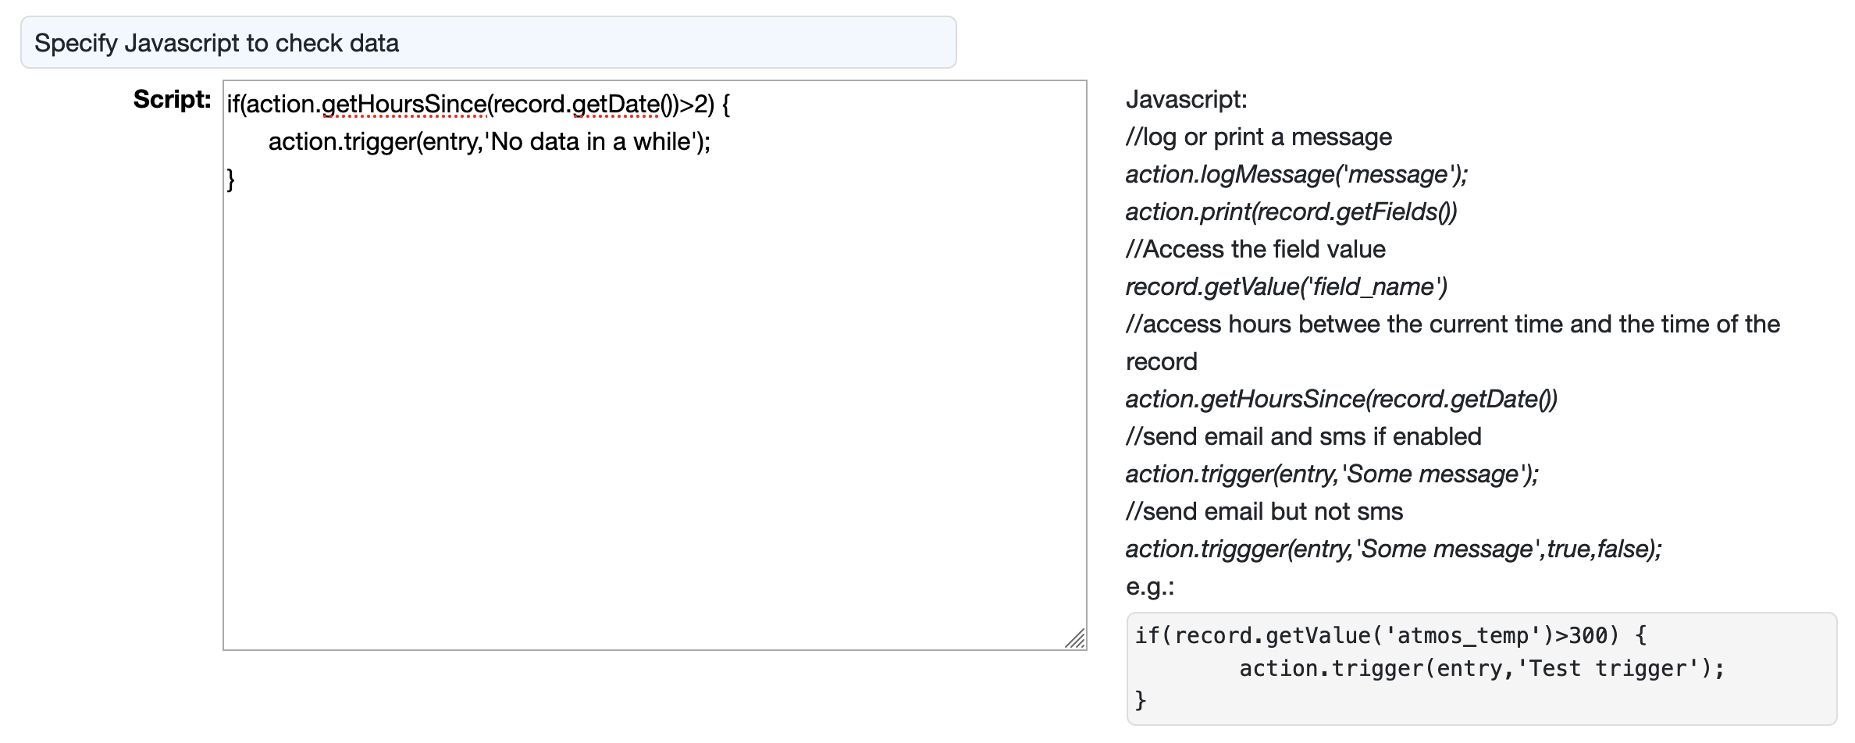Place cursor on 'getDate' in the script's first line
This screenshot has width=1855, height=743.
(x=616, y=104)
